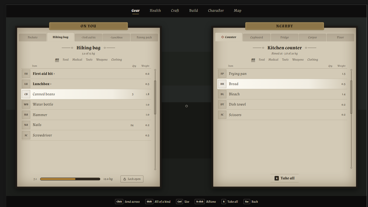The width and height of the screenshot is (368, 207).
Task: Click the FA icon for First aid kit
Action: [26, 74]
